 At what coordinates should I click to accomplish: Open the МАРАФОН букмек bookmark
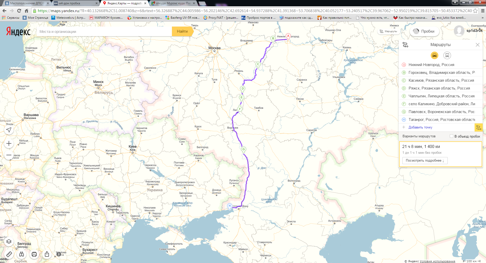coord(106,18)
